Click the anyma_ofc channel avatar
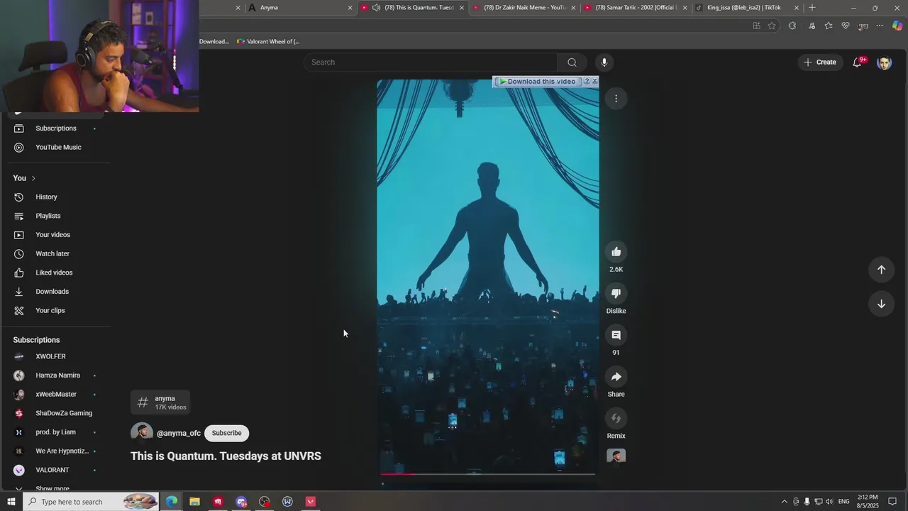 coord(141,433)
